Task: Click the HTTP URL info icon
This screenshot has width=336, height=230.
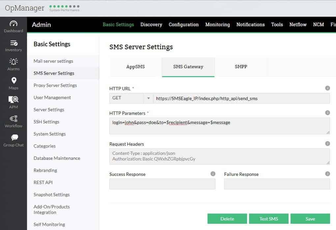Action: pos(327,88)
